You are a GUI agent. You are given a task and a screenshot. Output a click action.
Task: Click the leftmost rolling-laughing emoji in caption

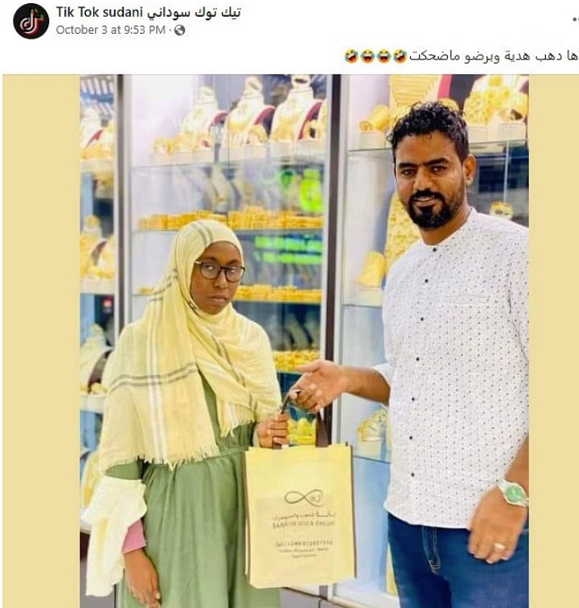(x=351, y=56)
